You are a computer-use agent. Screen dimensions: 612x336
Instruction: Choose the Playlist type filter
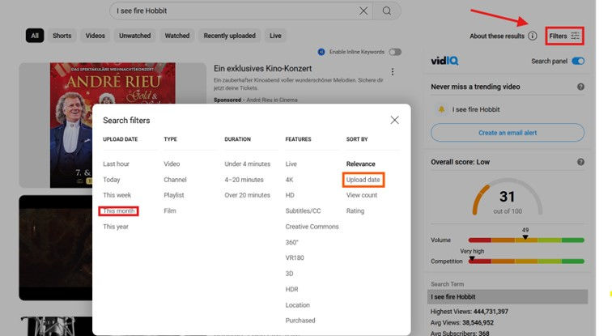pos(174,195)
